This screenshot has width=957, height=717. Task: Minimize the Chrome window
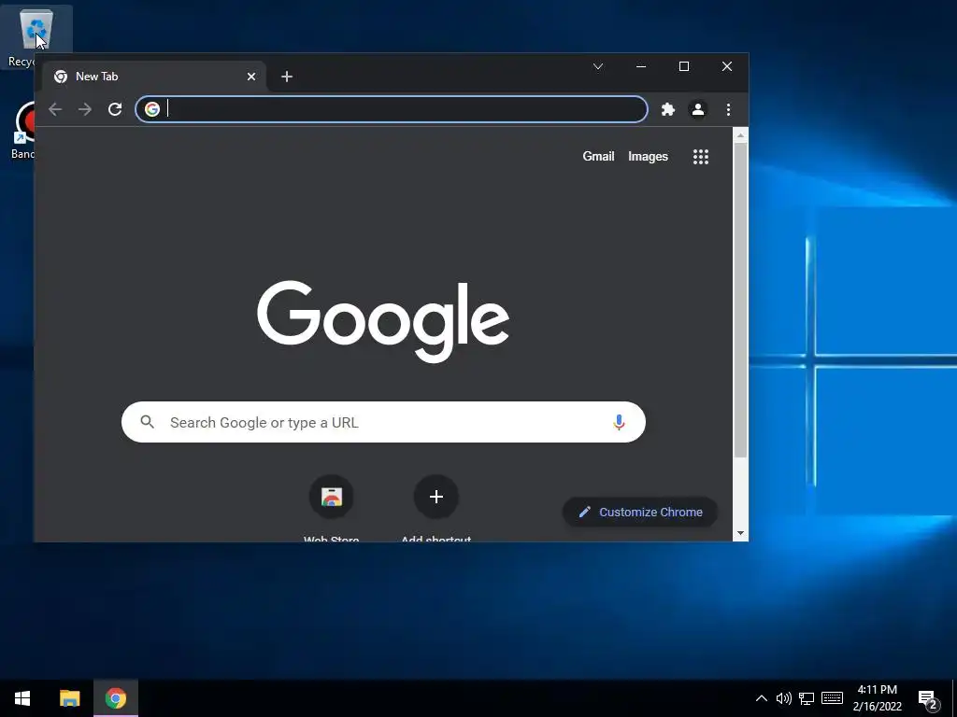pyautogui.click(x=641, y=66)
